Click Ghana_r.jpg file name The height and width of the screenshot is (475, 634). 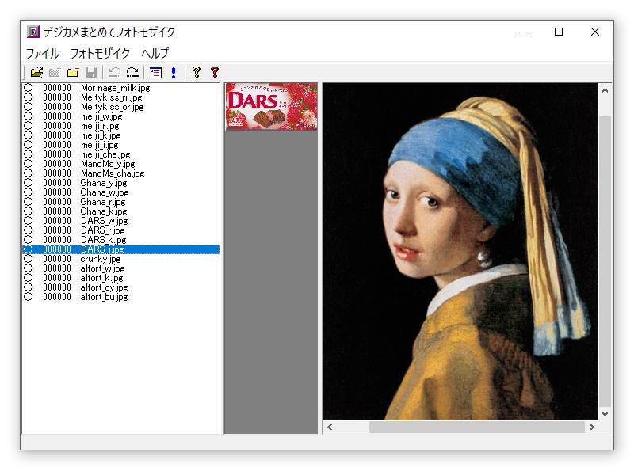[x=103, y=202]
